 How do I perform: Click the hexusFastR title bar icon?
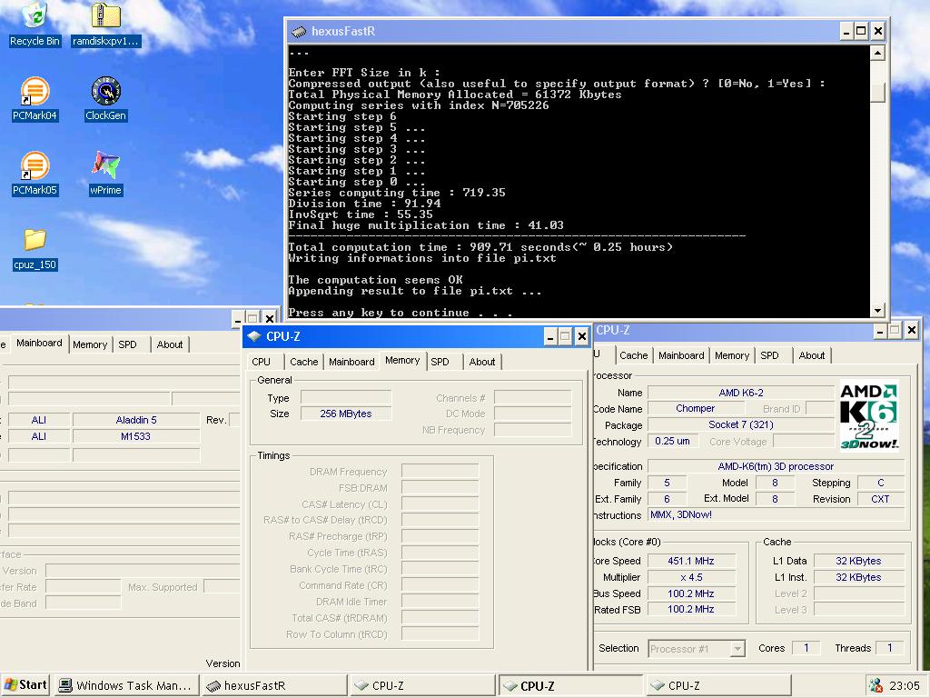pos(299,32)
